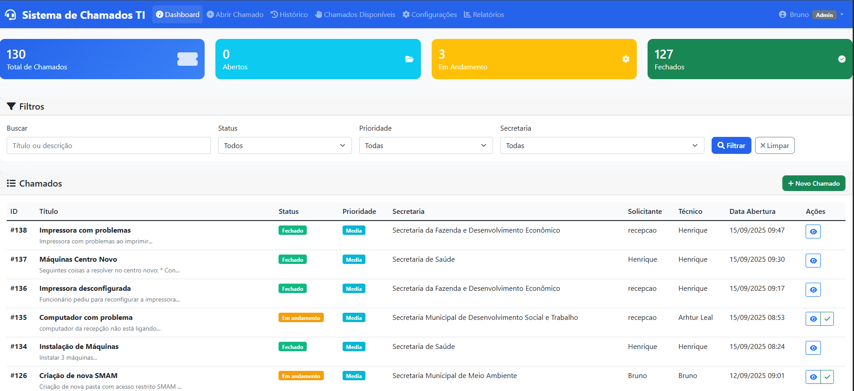Expand the Status filter dropdown
Screen dimensions: 854x391
(285, 145)
